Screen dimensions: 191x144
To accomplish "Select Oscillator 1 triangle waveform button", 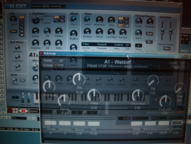I will [x=62, y=17].
